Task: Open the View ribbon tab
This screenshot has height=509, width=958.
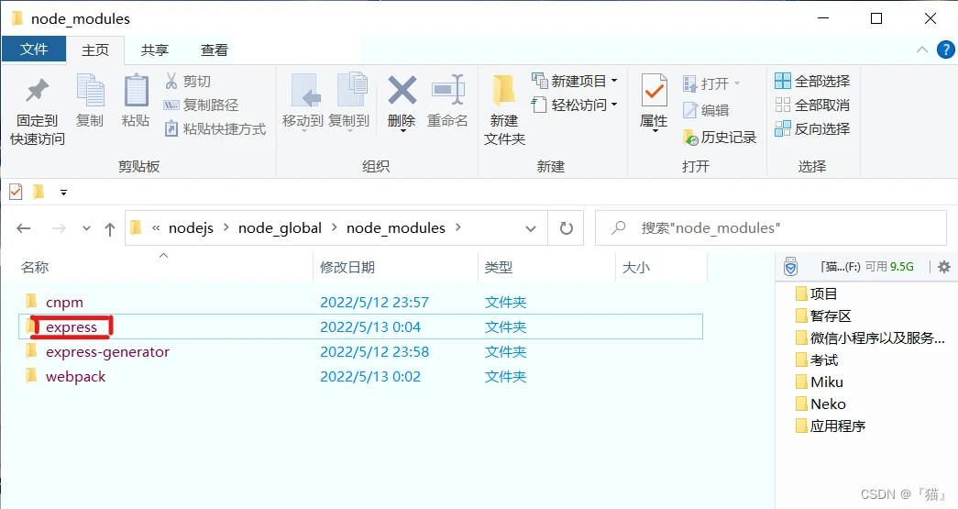Action: (215, 50)
